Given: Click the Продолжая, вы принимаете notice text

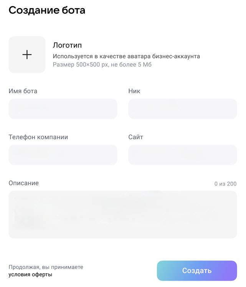Looking at the screenshot, I should 46,267.
